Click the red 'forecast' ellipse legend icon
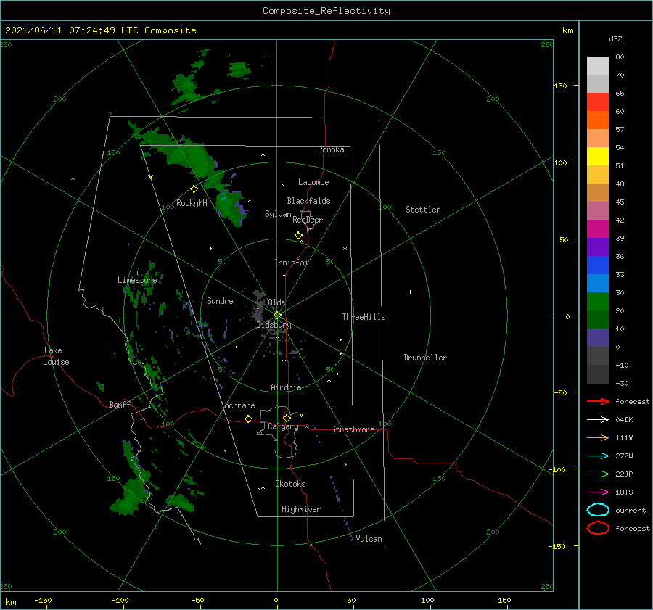Image resolution: width=653 pixels, height=610 pixels. click(x=598, y=528)
